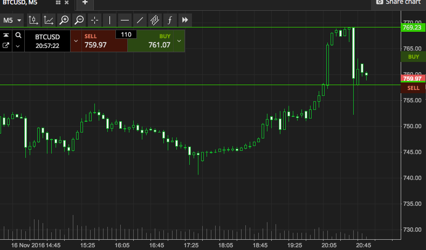
Task: Zoom in on the chart
Action: [64, 20]
